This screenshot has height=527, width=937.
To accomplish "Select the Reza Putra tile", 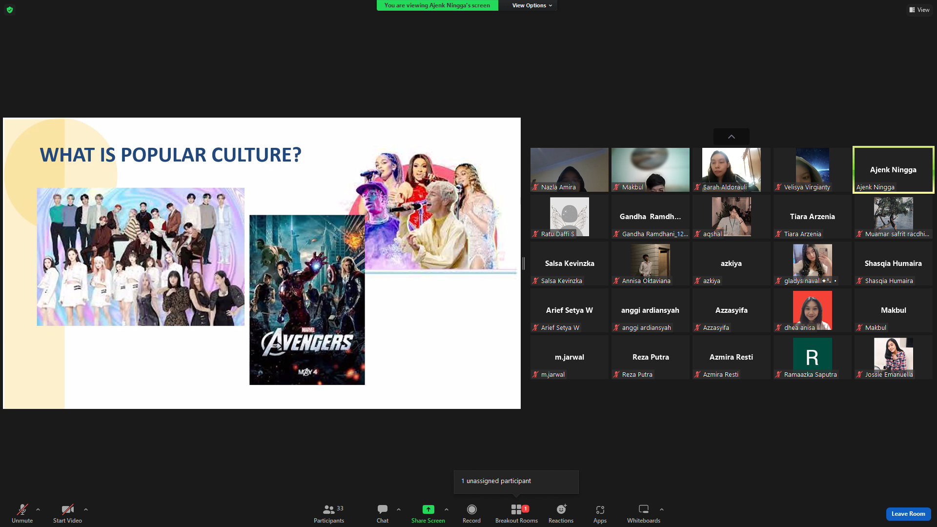I will (x=651, y=357).
